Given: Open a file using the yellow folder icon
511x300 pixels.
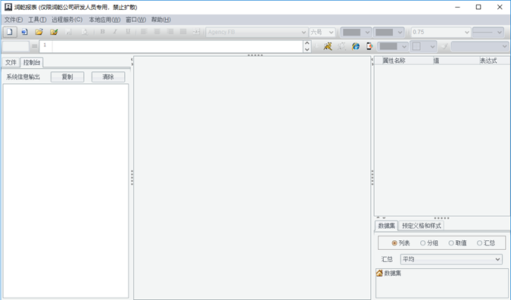Looking at the screenshot, I should pos(39,32).
